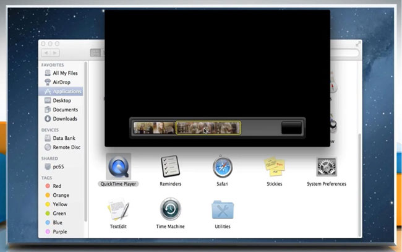Open the Utilities folder icon

222,210
